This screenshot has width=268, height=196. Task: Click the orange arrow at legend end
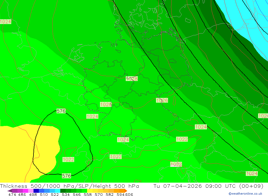click(126, 191)
